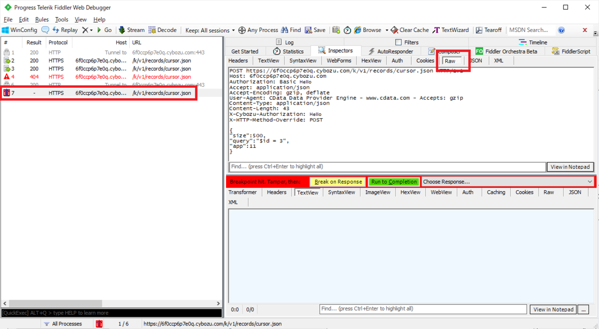Select request Headers inspector tab
Screen dimensions: 599x329
(x=238, y=60)
